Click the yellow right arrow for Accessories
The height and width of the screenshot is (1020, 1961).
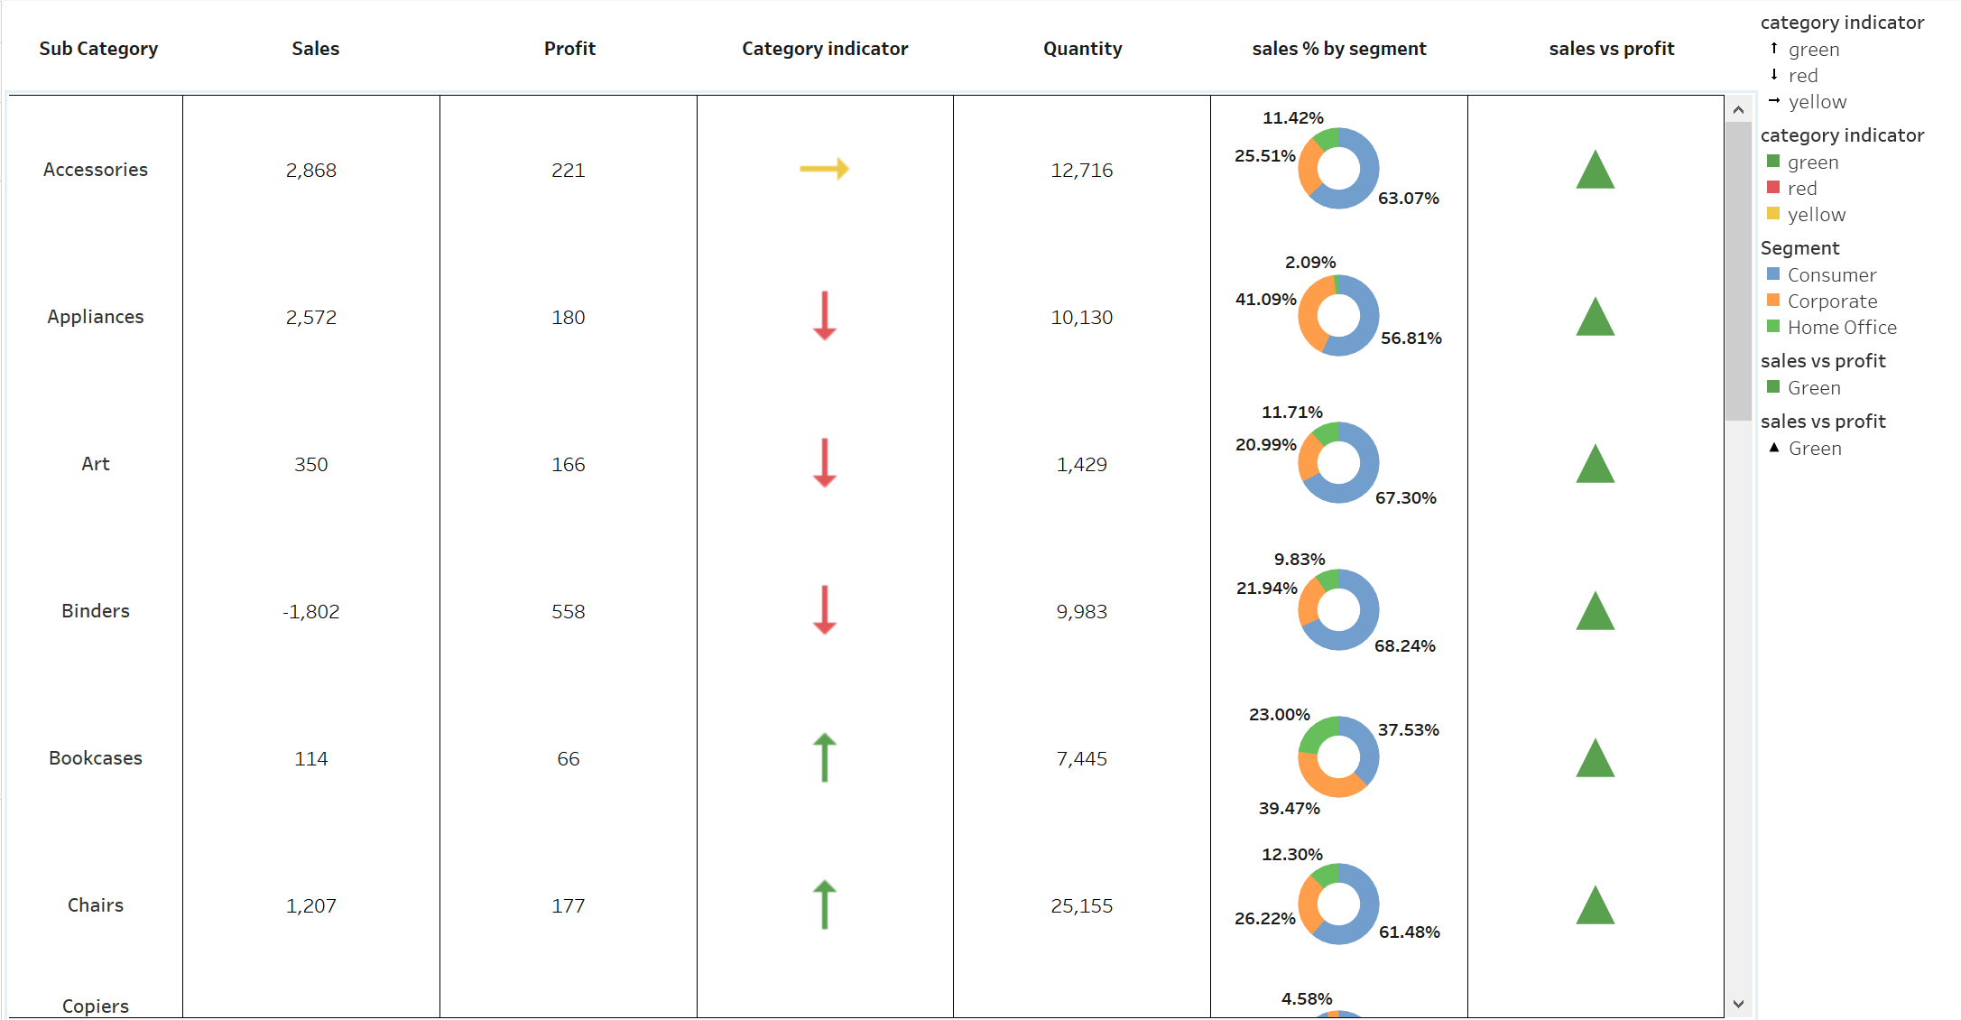[824, 169]
